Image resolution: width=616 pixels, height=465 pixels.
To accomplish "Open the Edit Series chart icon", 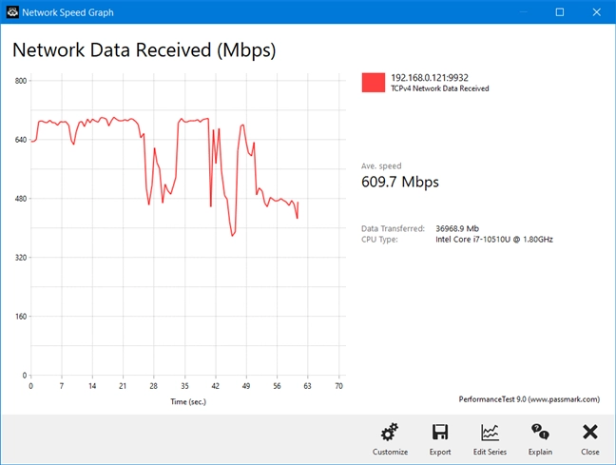I will (x=490, y=432).
